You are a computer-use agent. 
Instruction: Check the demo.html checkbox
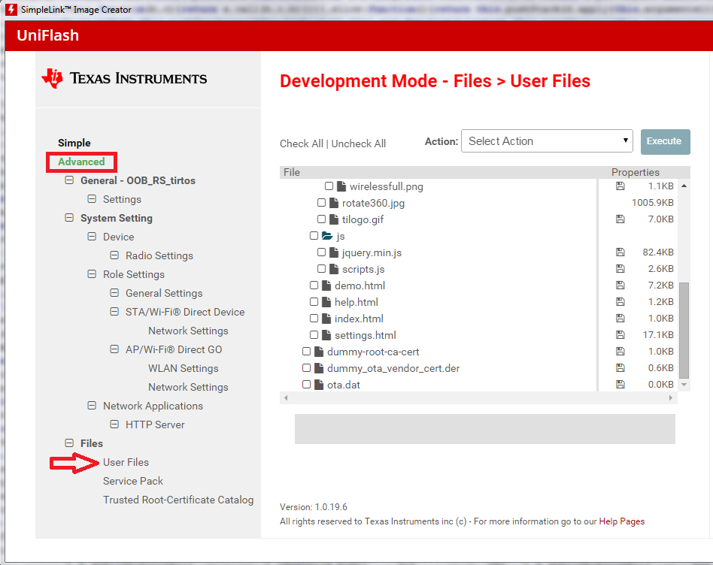(x=314, y=286)
